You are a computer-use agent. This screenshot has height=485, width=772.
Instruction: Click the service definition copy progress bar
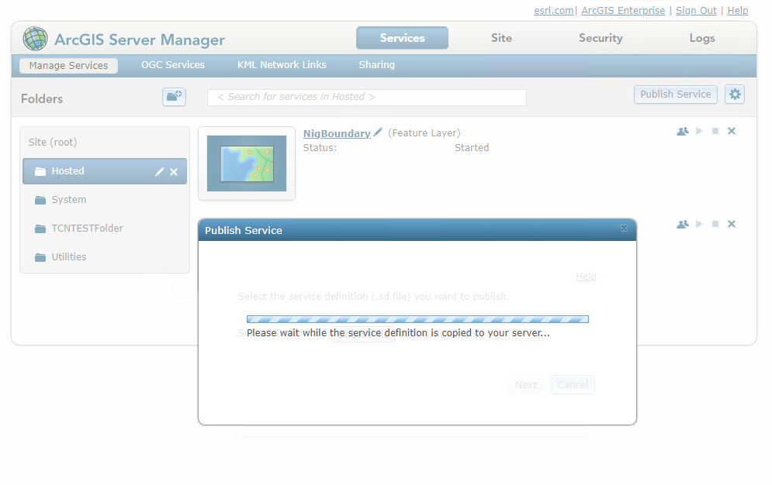pos(417,319)
